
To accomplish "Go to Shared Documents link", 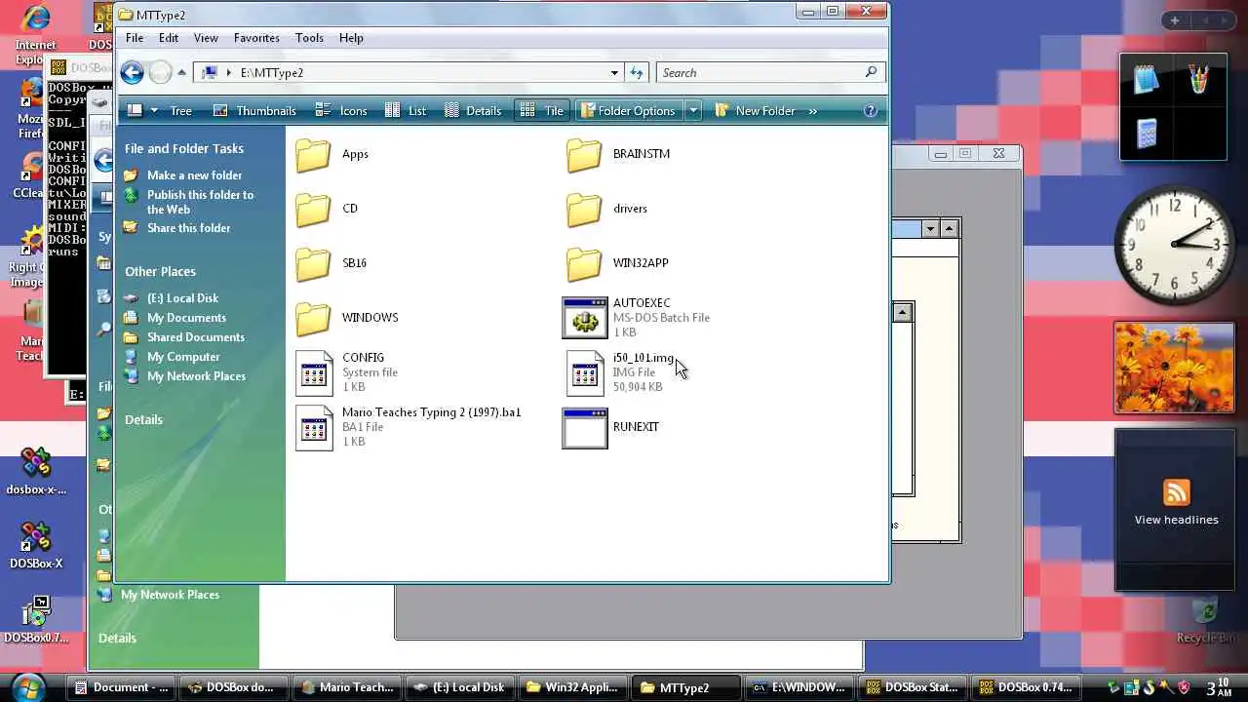I will [x=195, y=337].
